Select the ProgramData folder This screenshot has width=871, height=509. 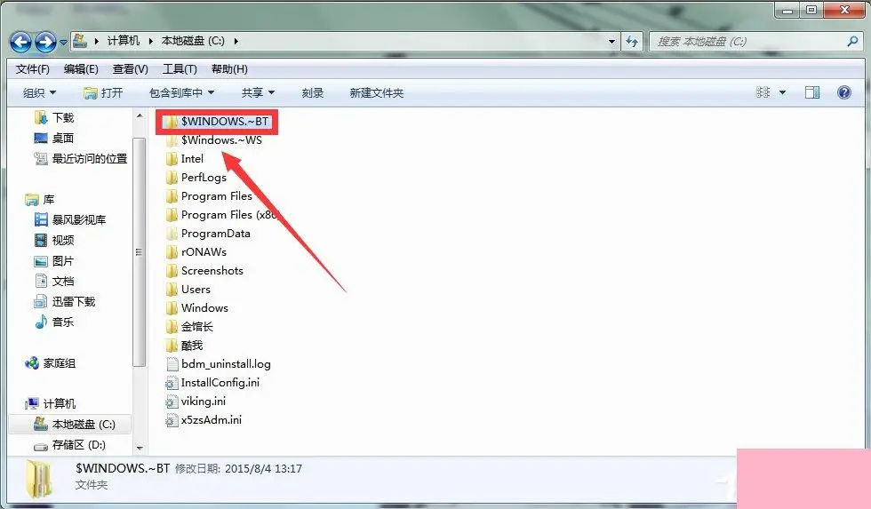[x=208, y=233]
